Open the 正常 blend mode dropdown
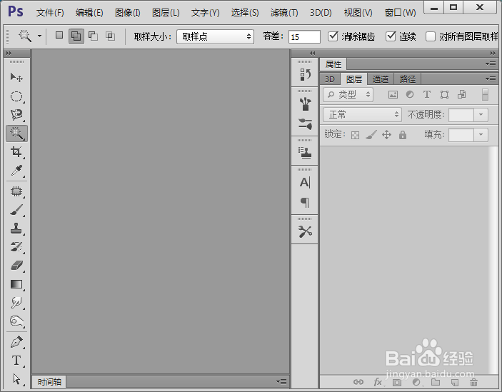Screen dimensions: 502x392 click(362, 114)
